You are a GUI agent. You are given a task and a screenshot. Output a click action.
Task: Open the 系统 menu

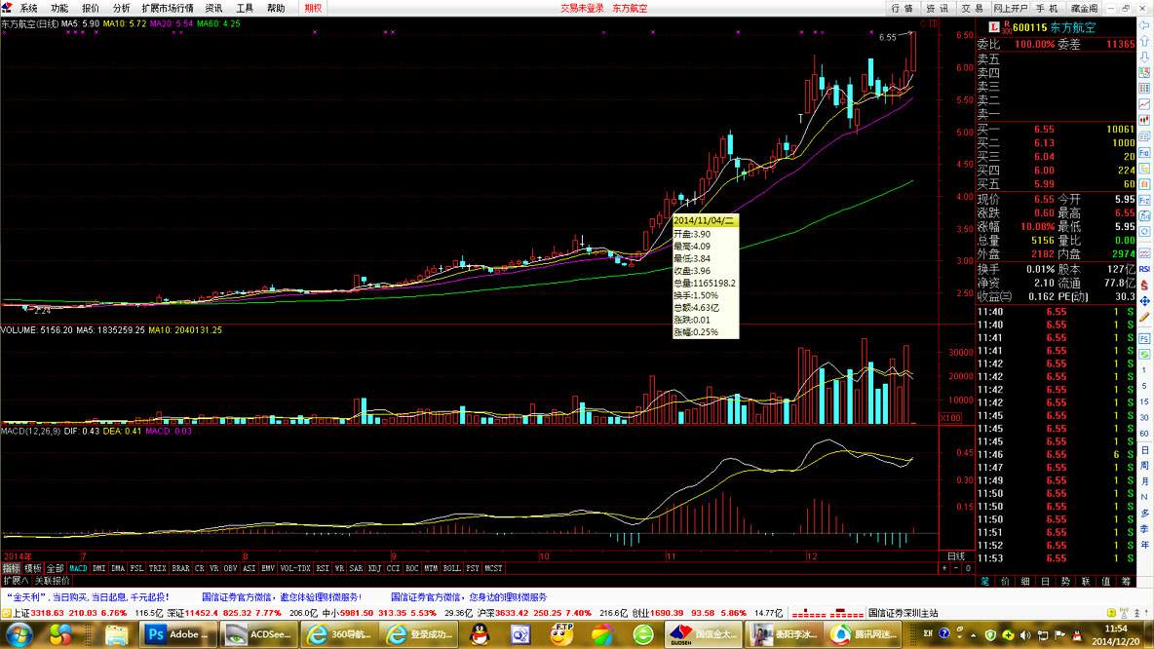28,8
